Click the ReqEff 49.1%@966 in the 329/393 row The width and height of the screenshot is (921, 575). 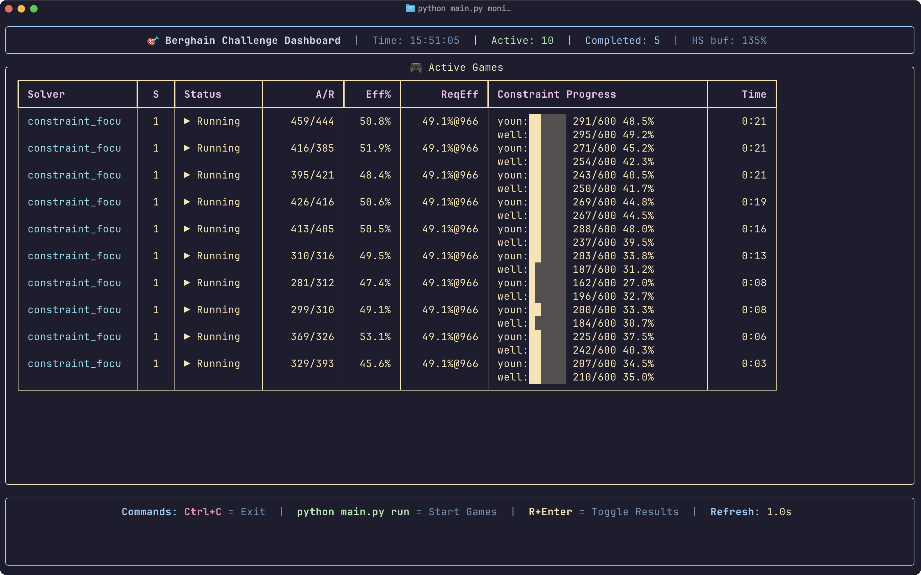point(450,364)
